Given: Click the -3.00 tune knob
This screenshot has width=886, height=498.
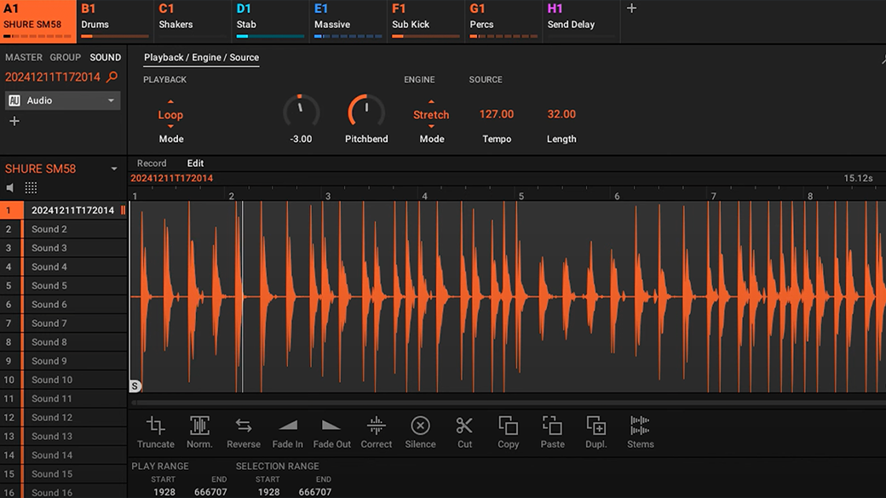Looking at the screenshot, I should [x=301, y=112].
